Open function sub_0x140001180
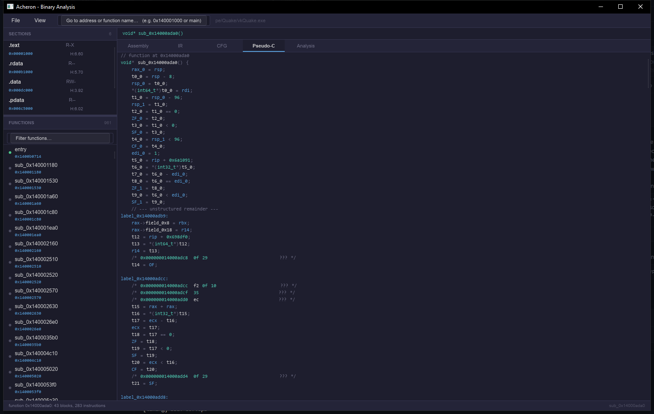Image resolution: width=654 pixels, height=414 pixels. click(59, 168)
